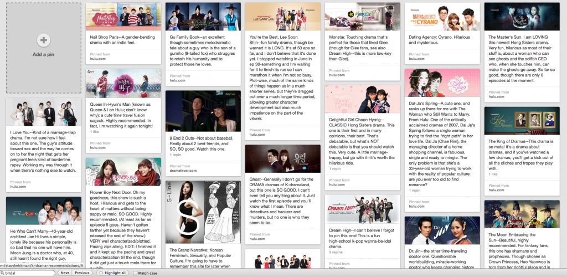The image size is (567, 277).
Task: Click The Moon Embracing the Sun description
Action: pyautogui.click(x=522, y=252)
